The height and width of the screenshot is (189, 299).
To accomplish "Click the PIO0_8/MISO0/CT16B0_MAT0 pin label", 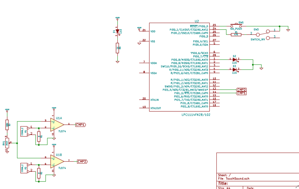I will tap(190, 60).
